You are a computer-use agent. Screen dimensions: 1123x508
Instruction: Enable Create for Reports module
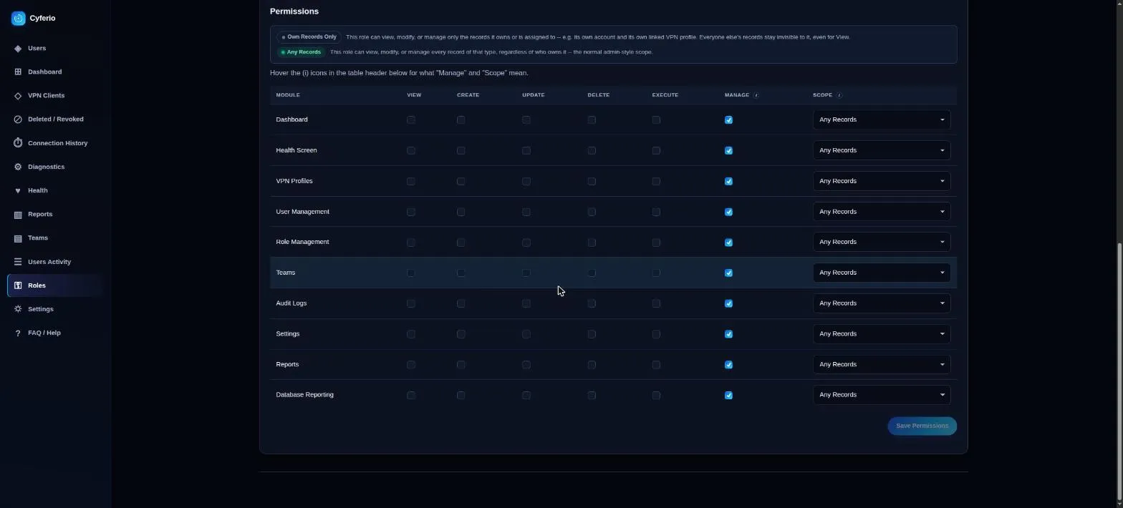tap(461, 365)
